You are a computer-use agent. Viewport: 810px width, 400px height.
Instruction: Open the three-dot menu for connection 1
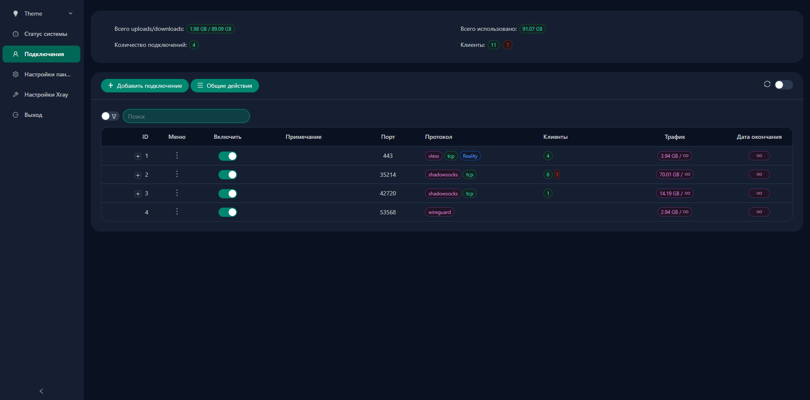tap(177, 155)
